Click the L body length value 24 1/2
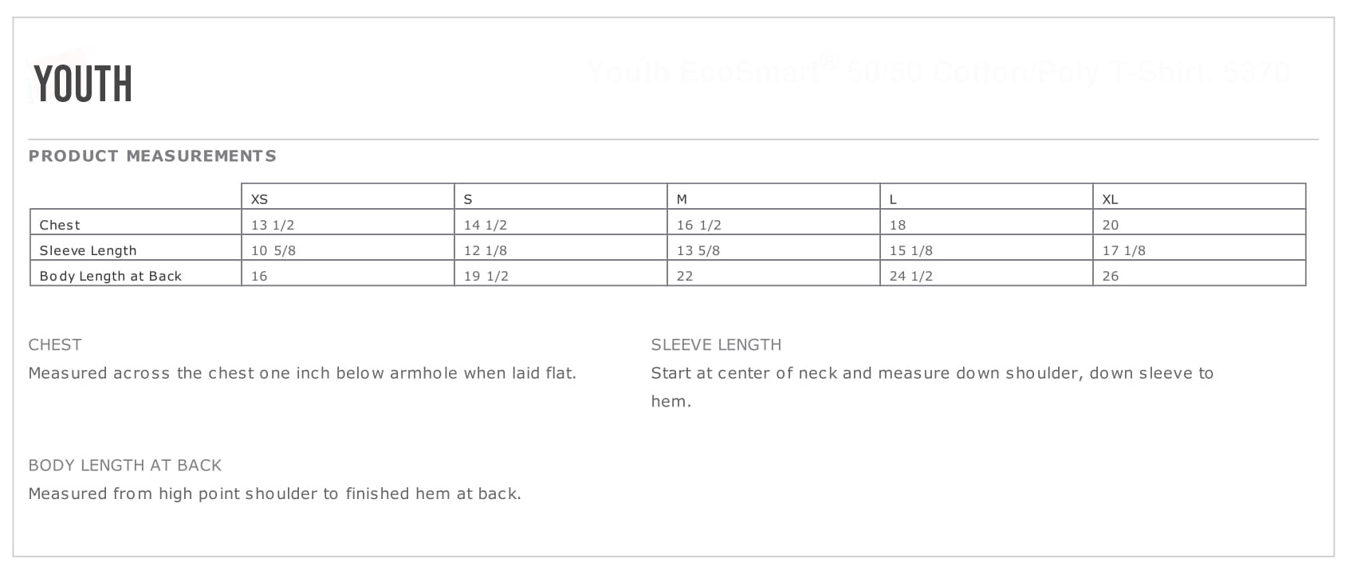Screen dimensions: 1349x574 point(911,276)
